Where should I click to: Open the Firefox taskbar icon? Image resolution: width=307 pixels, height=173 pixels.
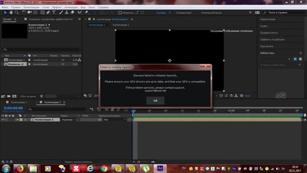click(20, 168)
